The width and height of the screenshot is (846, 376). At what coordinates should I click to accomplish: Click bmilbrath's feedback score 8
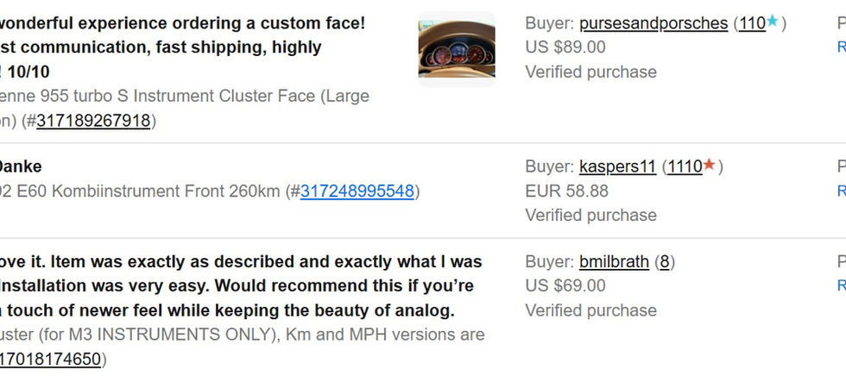[x=665, y=261]
